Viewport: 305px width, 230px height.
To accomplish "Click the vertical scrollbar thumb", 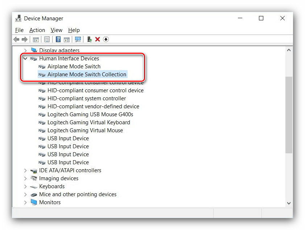I will 289,115.
